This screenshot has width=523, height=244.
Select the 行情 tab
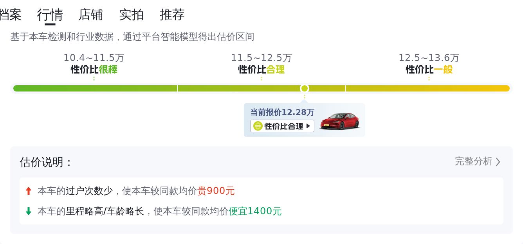coord(50,15)
